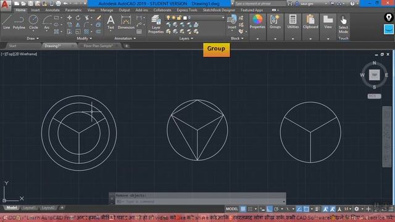Select the Dimension tool
This screenshot has width=395, height=222.
click(x=126, y=22)
